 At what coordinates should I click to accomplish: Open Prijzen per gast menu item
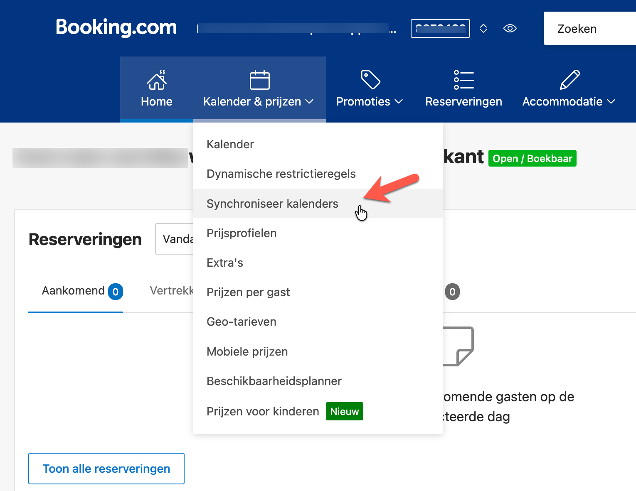pos(318,292)
